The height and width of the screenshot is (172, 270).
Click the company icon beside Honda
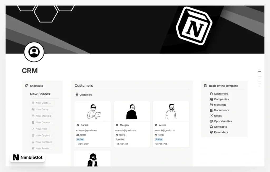tap(156, 135)
